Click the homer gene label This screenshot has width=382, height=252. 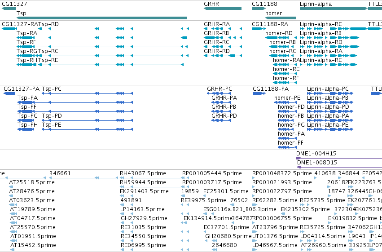[273, 13]
